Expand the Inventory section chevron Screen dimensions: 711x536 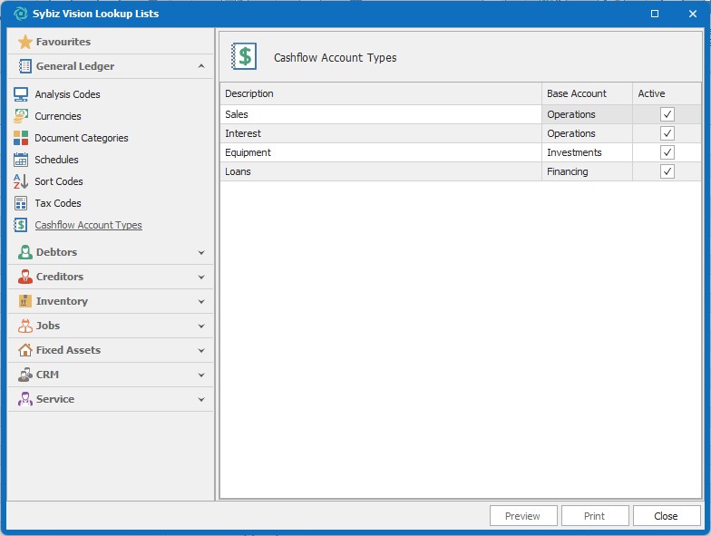(x=201, y=301)
